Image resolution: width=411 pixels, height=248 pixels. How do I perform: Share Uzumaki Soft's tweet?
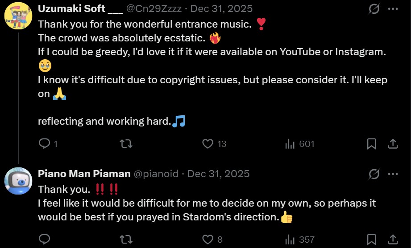pos(393,144)
